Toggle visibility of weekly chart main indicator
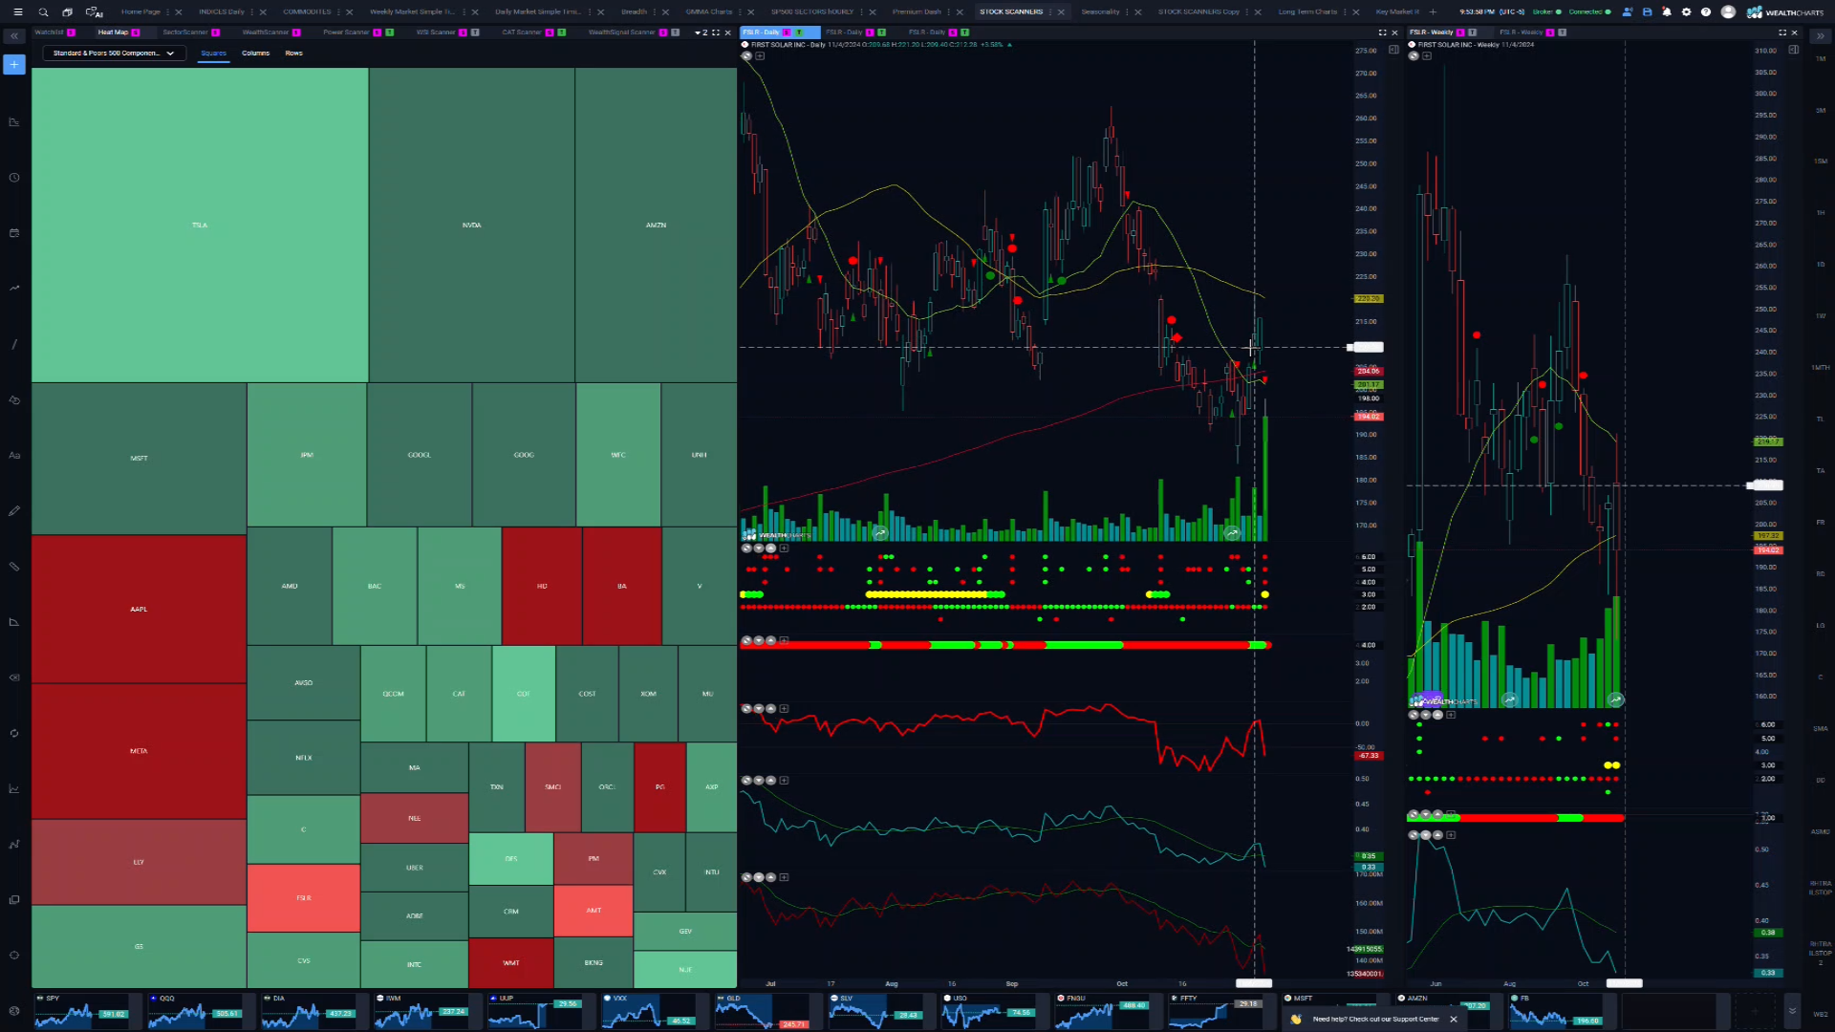 pos(1414,56)
